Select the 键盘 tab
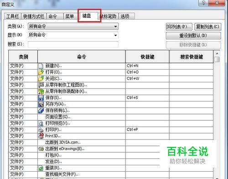Viewport: 228px width, 179px height. (89, 16)
